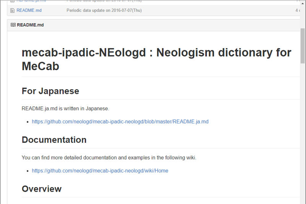Click the 'mecab-ipadic-NEologd : Neologism dictionary' title
The height and width of the screenshot is (204, 306).
(x=156, y=59)
